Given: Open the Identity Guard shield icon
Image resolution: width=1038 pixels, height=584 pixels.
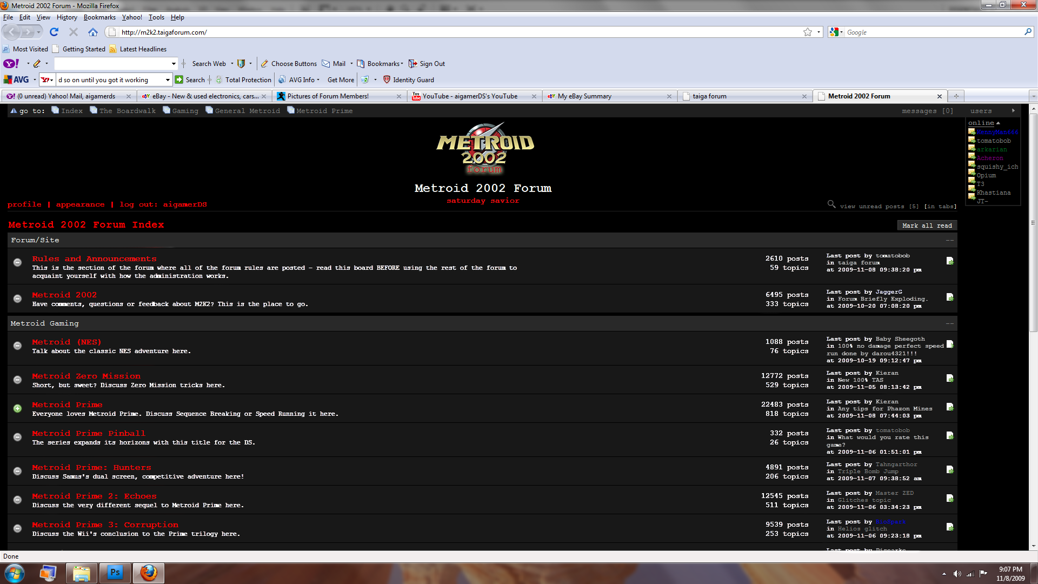Looking at the screenshot, I should (387, 80).
